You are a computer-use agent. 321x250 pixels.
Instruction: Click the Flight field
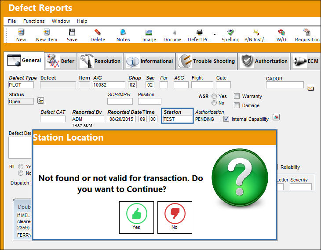click(202, 85)
